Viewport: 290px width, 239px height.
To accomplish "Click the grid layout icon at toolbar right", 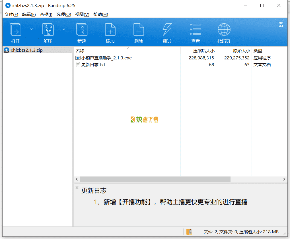I will (x=281, y=24).
